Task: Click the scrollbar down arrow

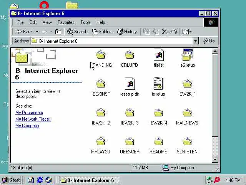Action: [215, 159]
